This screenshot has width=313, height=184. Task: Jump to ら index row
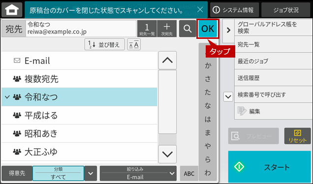[208, 159]
